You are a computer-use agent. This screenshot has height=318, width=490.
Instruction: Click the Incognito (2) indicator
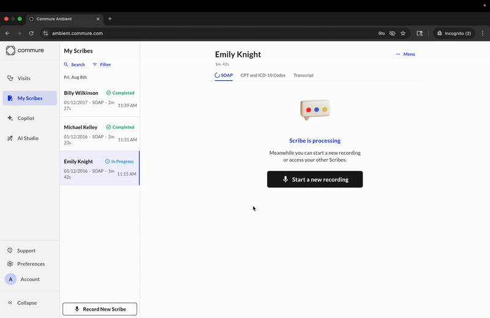(454, 34)
